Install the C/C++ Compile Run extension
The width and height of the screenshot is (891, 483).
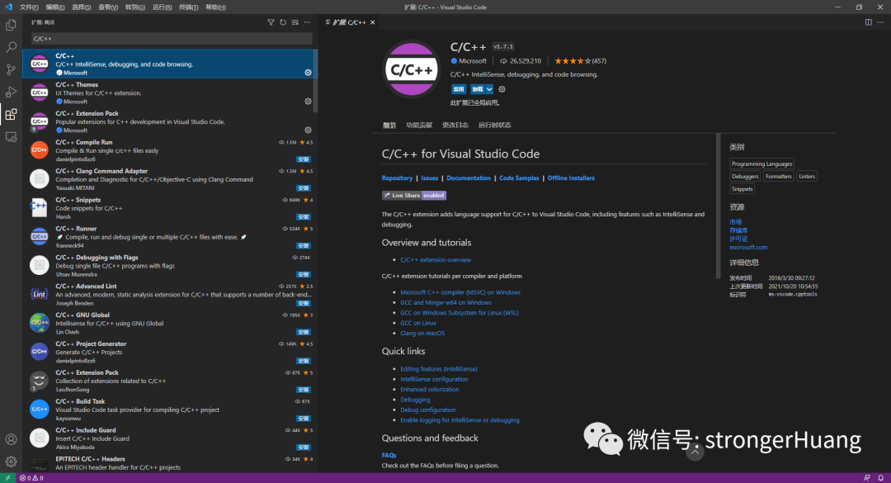point(304,159)
